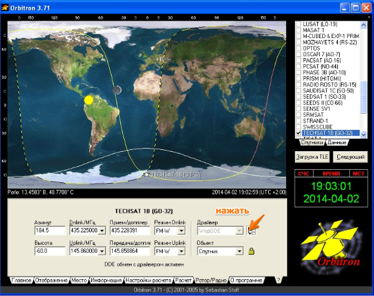
Task: Click the TECHSAT 1B satellite star on map
Action: [146, 174]
